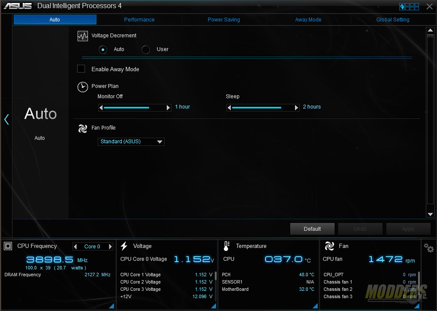437x311 pixels.
Task: Click the CPU Core 3 Voltage row
Action: pyautogui.click(x=166, y=289)
